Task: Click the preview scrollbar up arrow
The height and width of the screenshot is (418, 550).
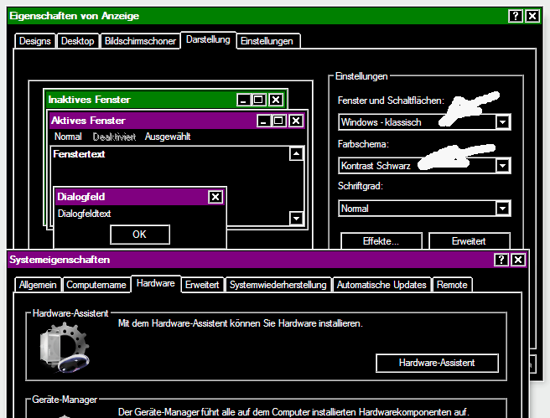Action: tap(297, 154)
